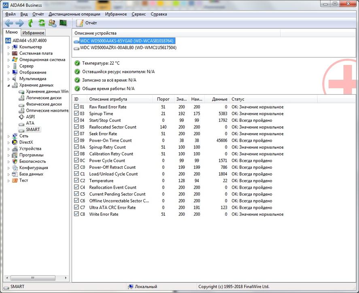Select the Отображение tree icon
The image size is (359, 293).
pos(15,72)
